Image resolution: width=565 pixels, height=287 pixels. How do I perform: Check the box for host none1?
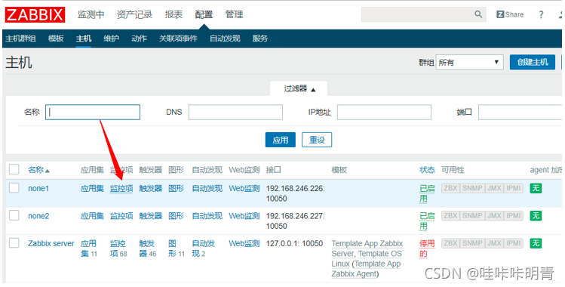click(x=14, y=188)
